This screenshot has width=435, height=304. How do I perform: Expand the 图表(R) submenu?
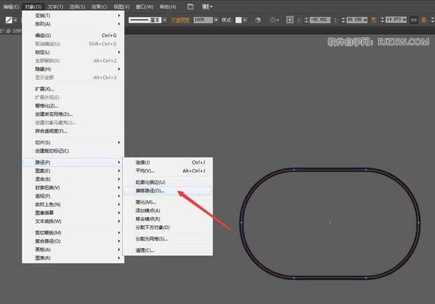(x=73, y=258)
